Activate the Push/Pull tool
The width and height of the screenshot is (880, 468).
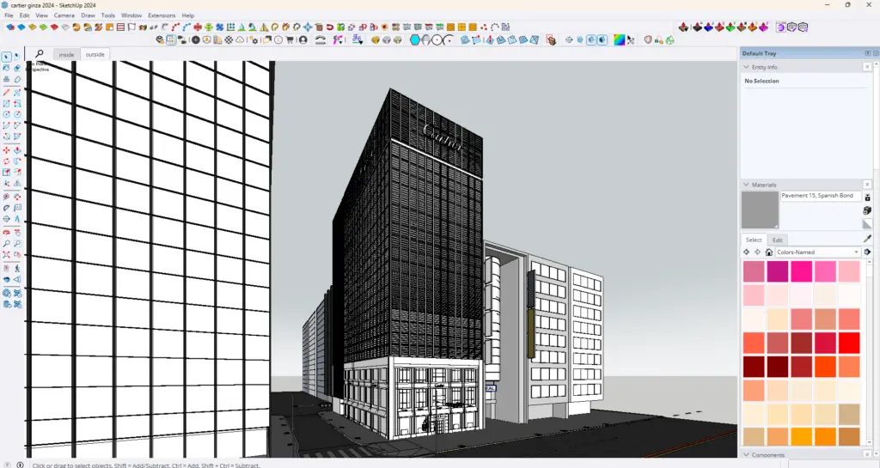[17, 150]
